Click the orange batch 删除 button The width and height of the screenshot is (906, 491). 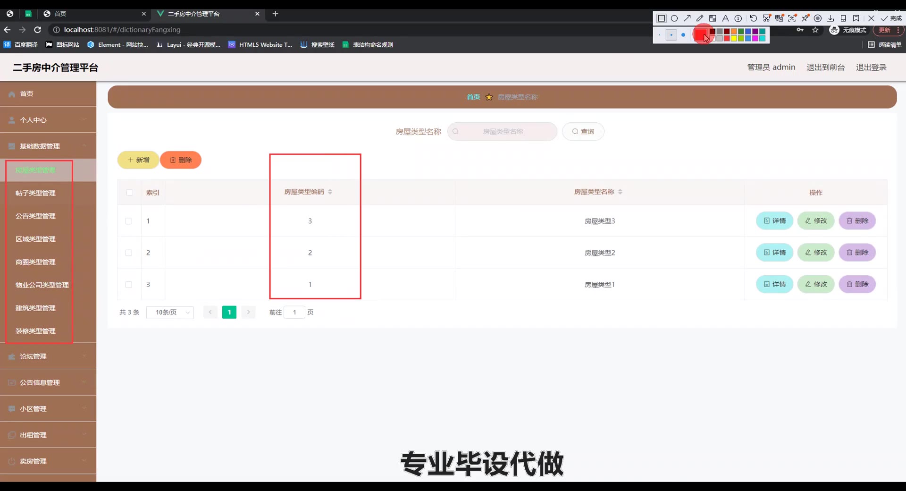coord(181,160)
